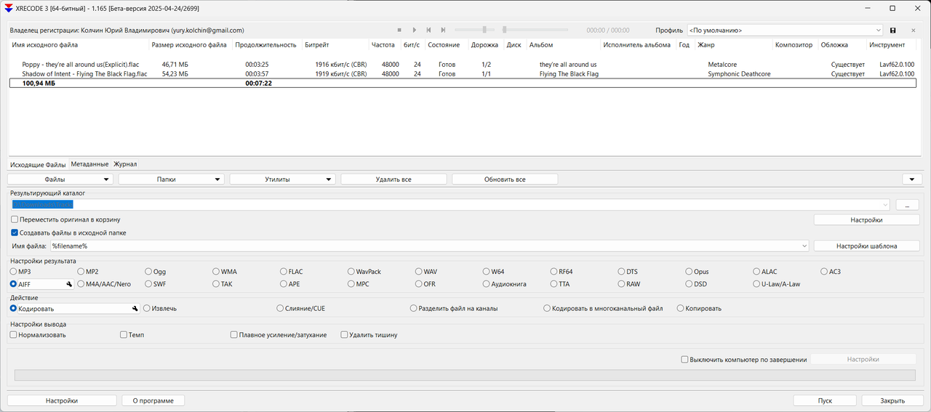This screenshot has height=412, width=931.
Task: Switch to the Исходящие Файлы tab
Action: point(38,164)
